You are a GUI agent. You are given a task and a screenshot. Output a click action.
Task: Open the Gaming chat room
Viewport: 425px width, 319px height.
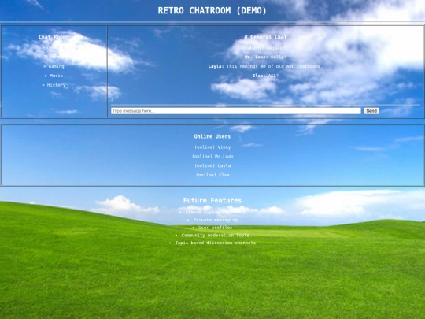click(54, 66)
